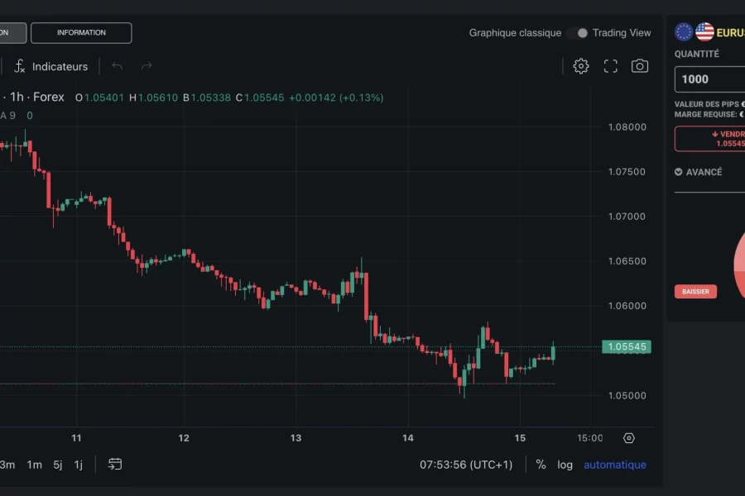
Task: Click the QUANTITÉ input field
Action: point(710,79)
